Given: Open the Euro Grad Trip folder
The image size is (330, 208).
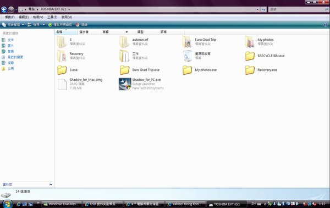Looking at the screenshot, I should click(x=199, y=42).
